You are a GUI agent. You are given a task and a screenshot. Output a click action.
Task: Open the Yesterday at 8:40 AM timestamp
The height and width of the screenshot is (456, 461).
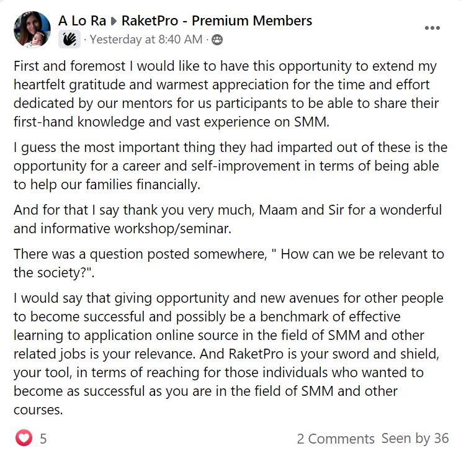(x=146, y=40)
